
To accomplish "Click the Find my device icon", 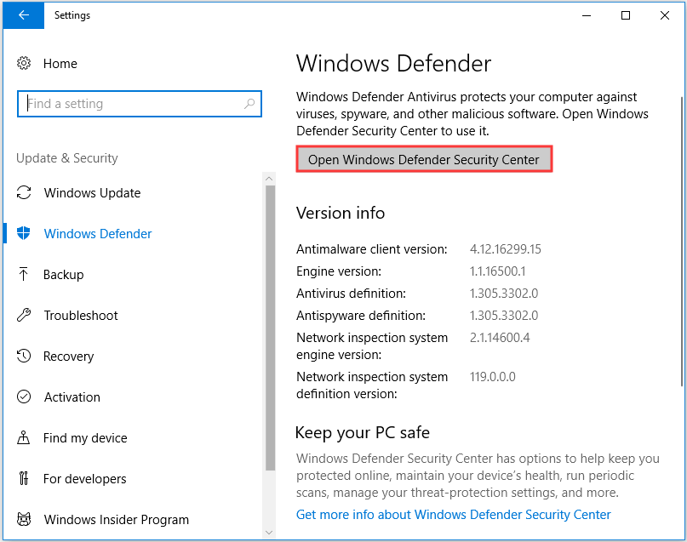I will 24,438.
